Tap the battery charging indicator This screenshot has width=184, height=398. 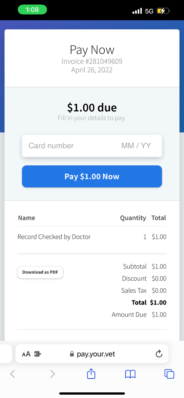[163, 11]
